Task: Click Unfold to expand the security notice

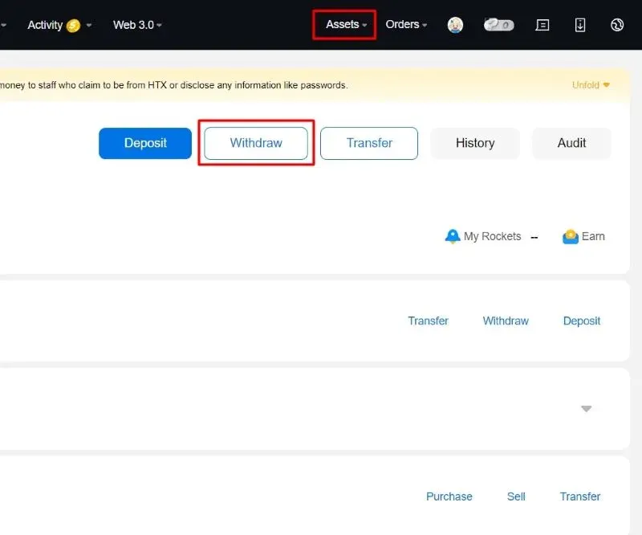Action: [x=587, y=84]
